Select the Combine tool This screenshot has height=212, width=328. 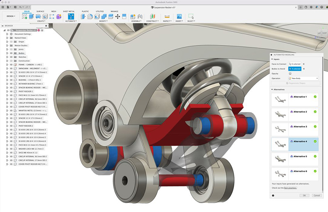104,17
